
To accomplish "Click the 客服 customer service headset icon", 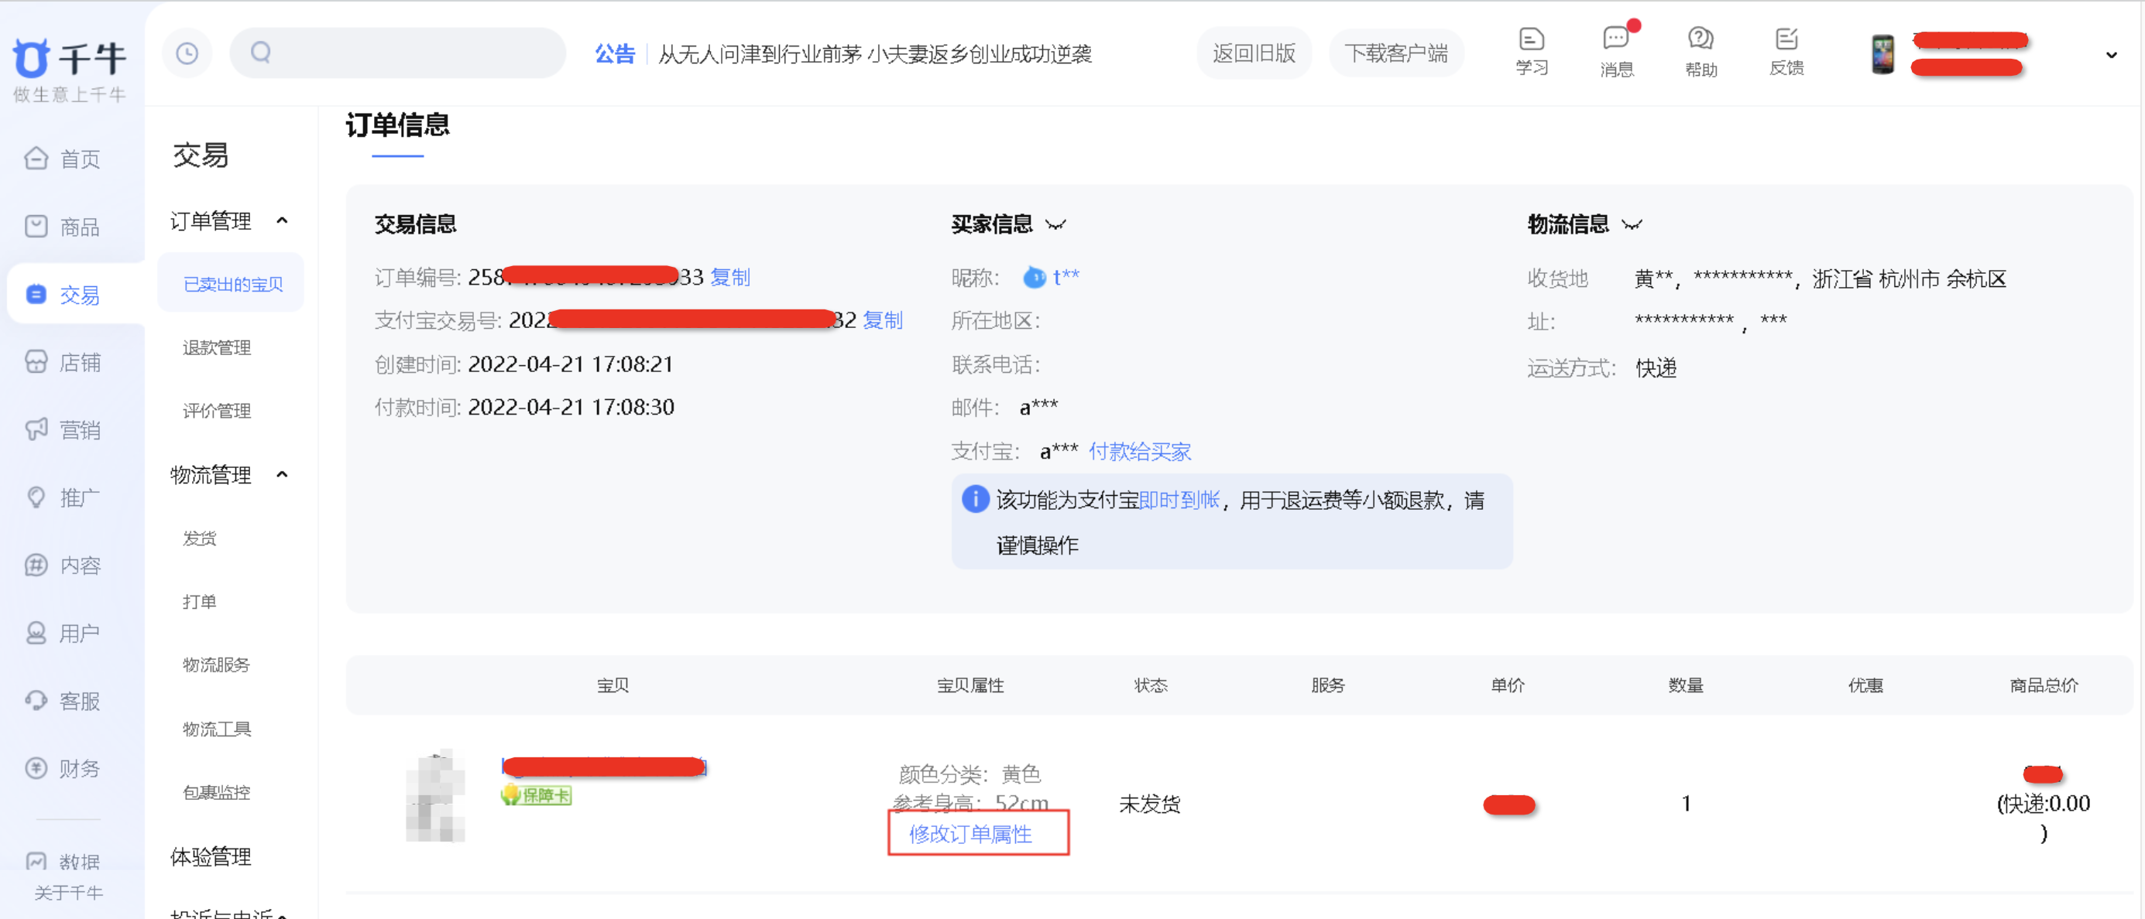I will [x=36, y=701].
